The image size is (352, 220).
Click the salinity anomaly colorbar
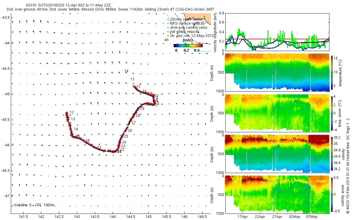[332, 194]
